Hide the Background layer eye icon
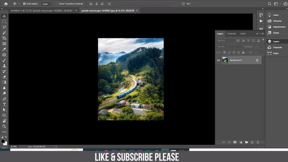The height and width of the screenshot is (162, 288). [x=218, y=60]
